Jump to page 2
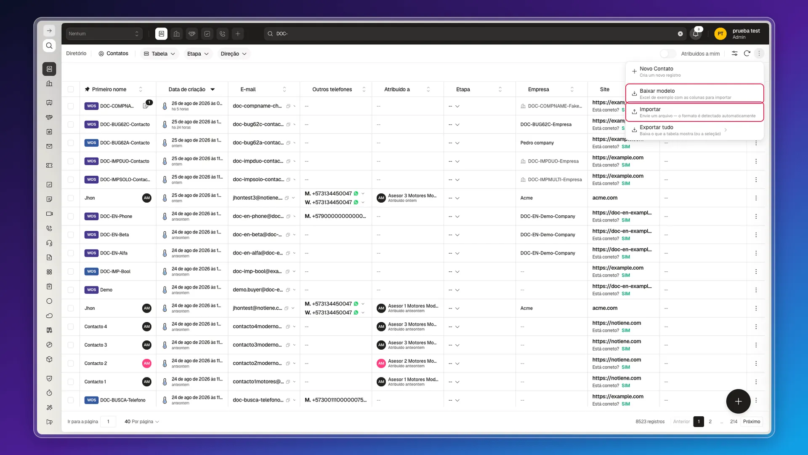Screen dimensions: 808x455 click(x=710, y=421)
